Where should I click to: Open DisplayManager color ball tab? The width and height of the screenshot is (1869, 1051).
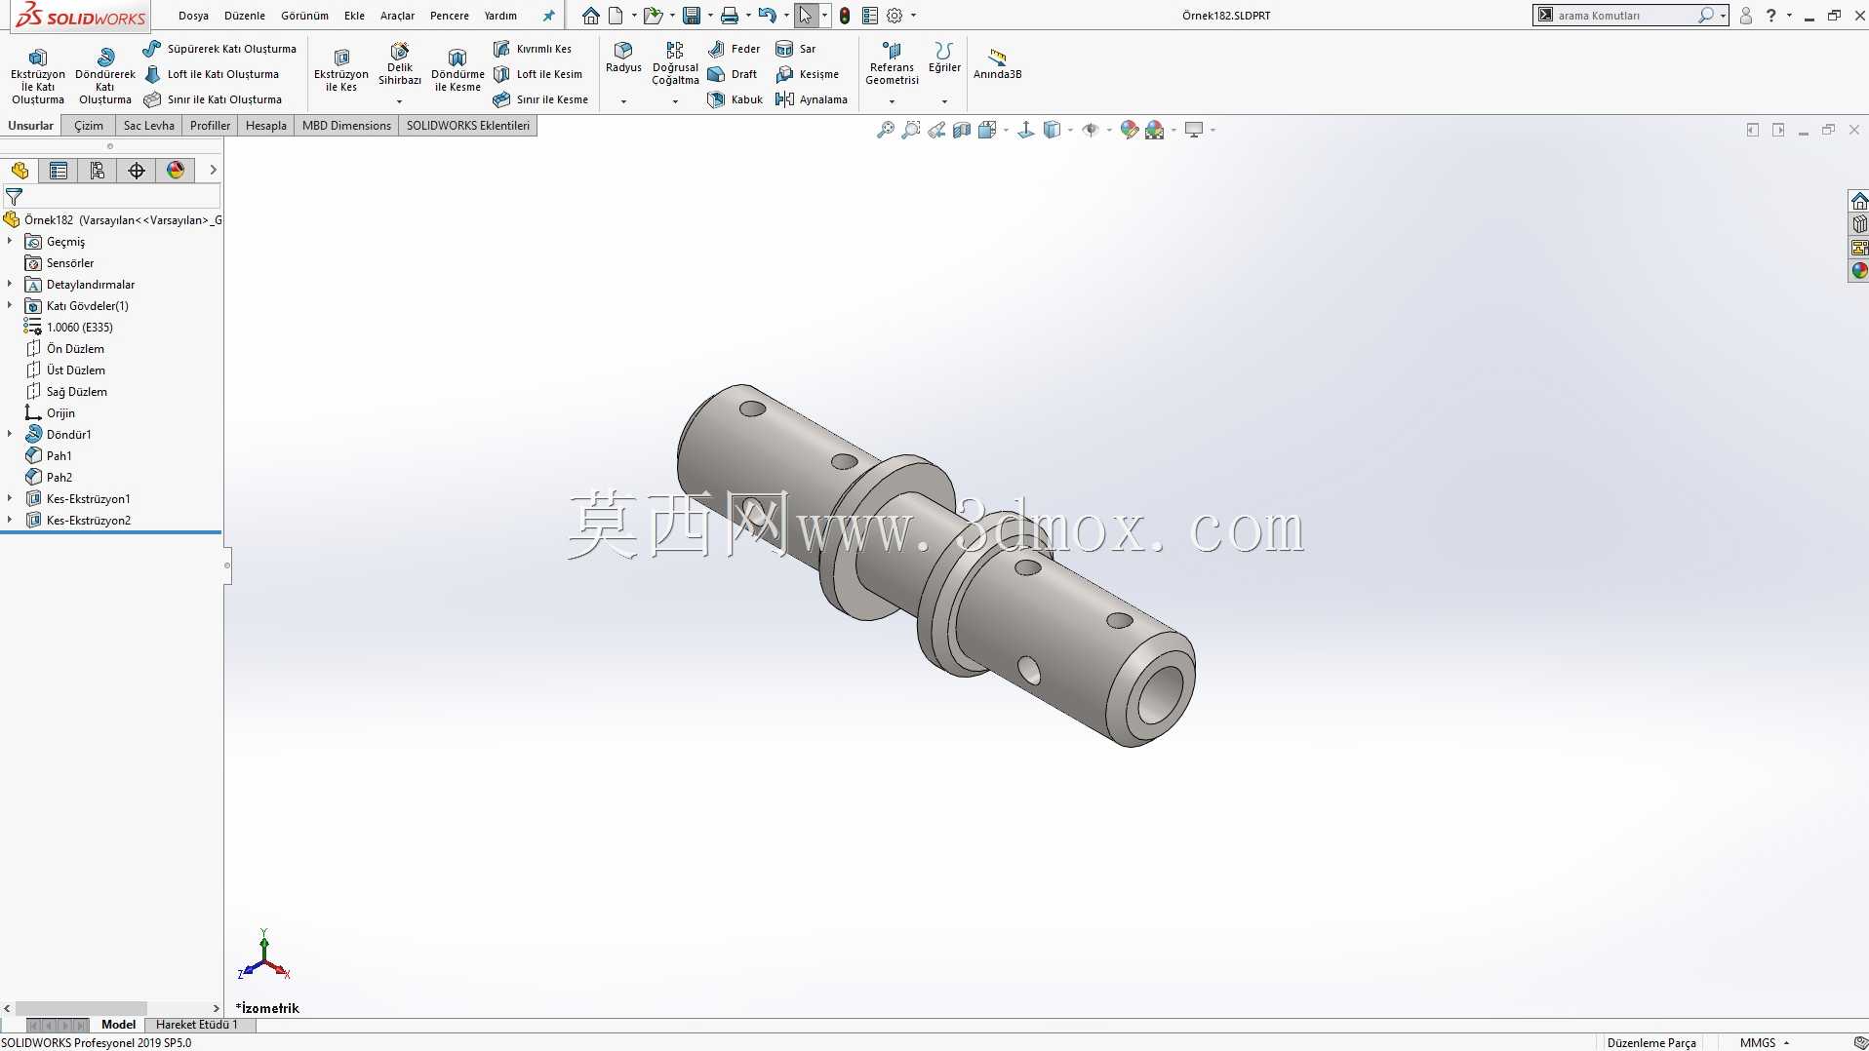(176, 171)
